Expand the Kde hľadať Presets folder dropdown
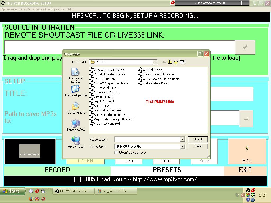This screenshot has width=271, height=203. (x=155, y=62)
